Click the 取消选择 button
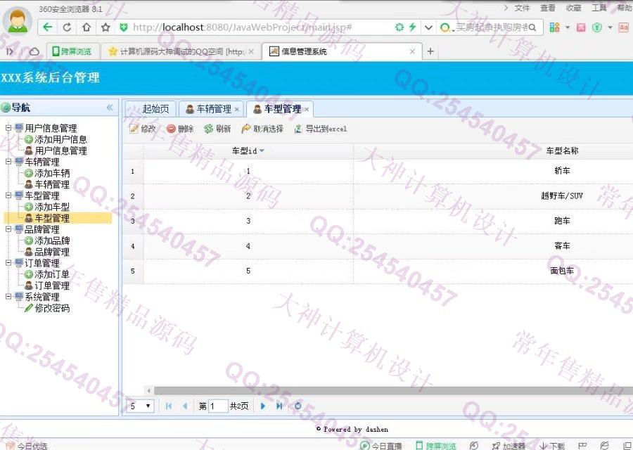 262,129
